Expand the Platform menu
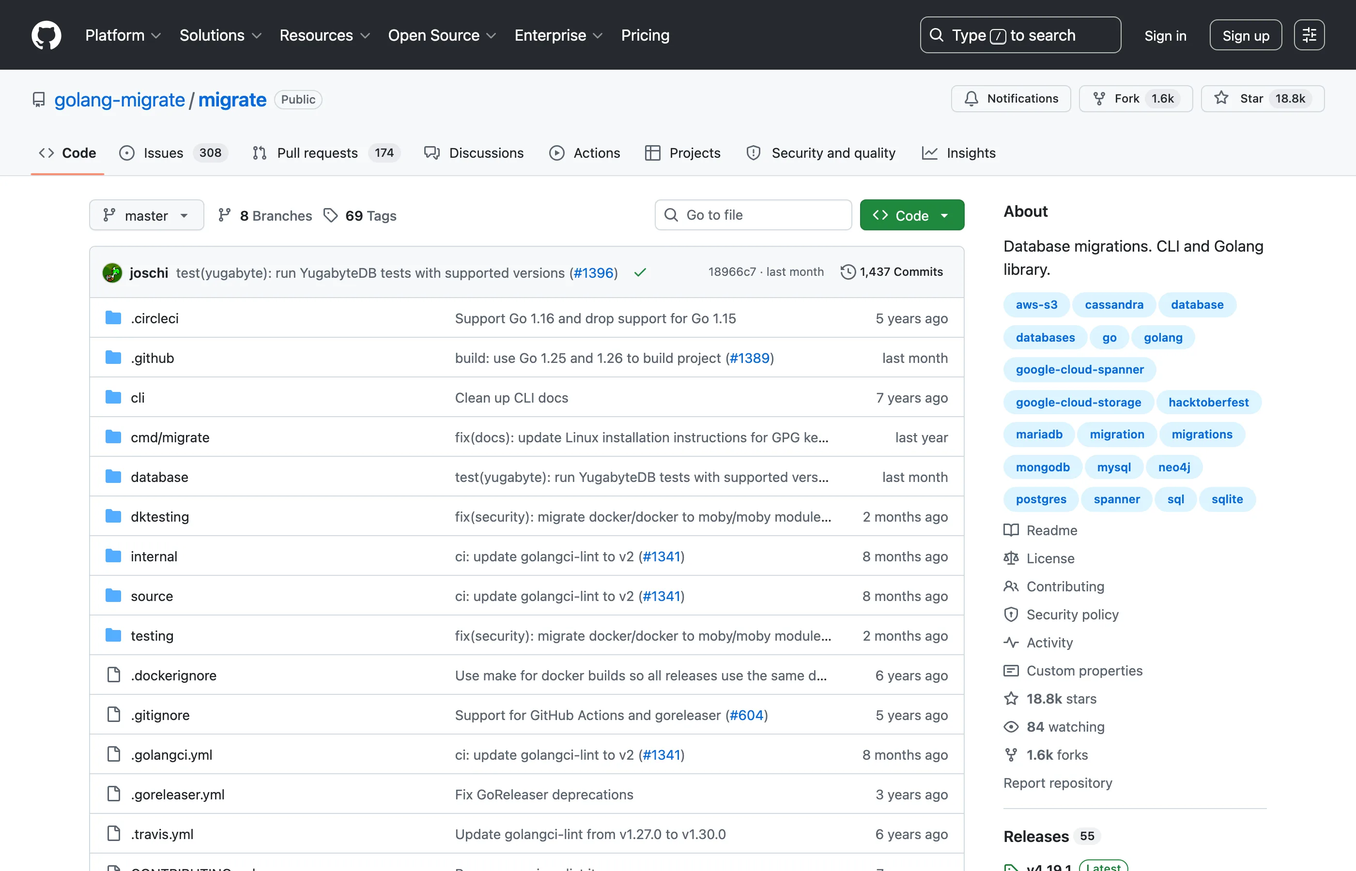Image resolution: width=1356 pixels, height=871 pixels. click(123, 35)
